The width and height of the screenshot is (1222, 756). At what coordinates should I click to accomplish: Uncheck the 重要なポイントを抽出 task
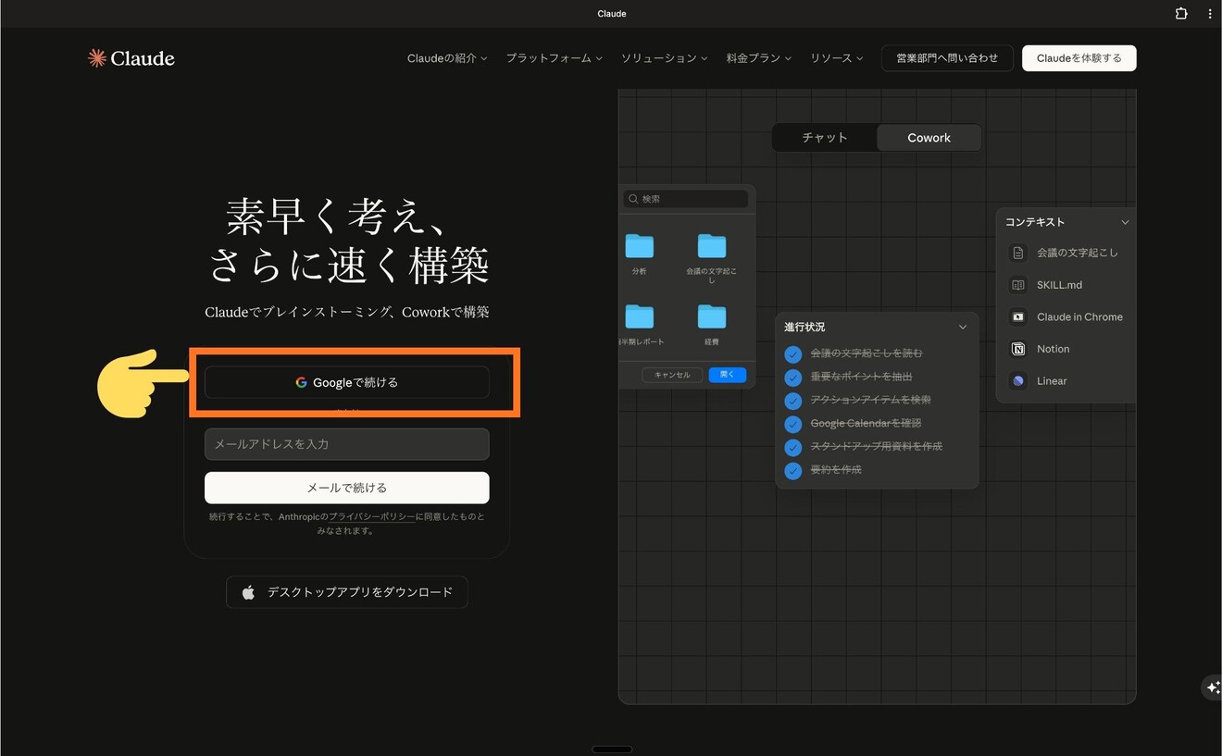[x=792, y=378]
